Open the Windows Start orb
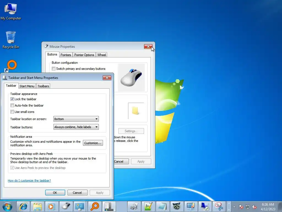Screen dimensions: 282x212 [7, 206]
